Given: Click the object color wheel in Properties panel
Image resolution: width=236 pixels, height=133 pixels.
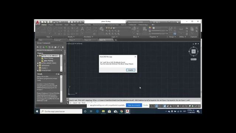Looking at the screenshot, I should 150,28.
